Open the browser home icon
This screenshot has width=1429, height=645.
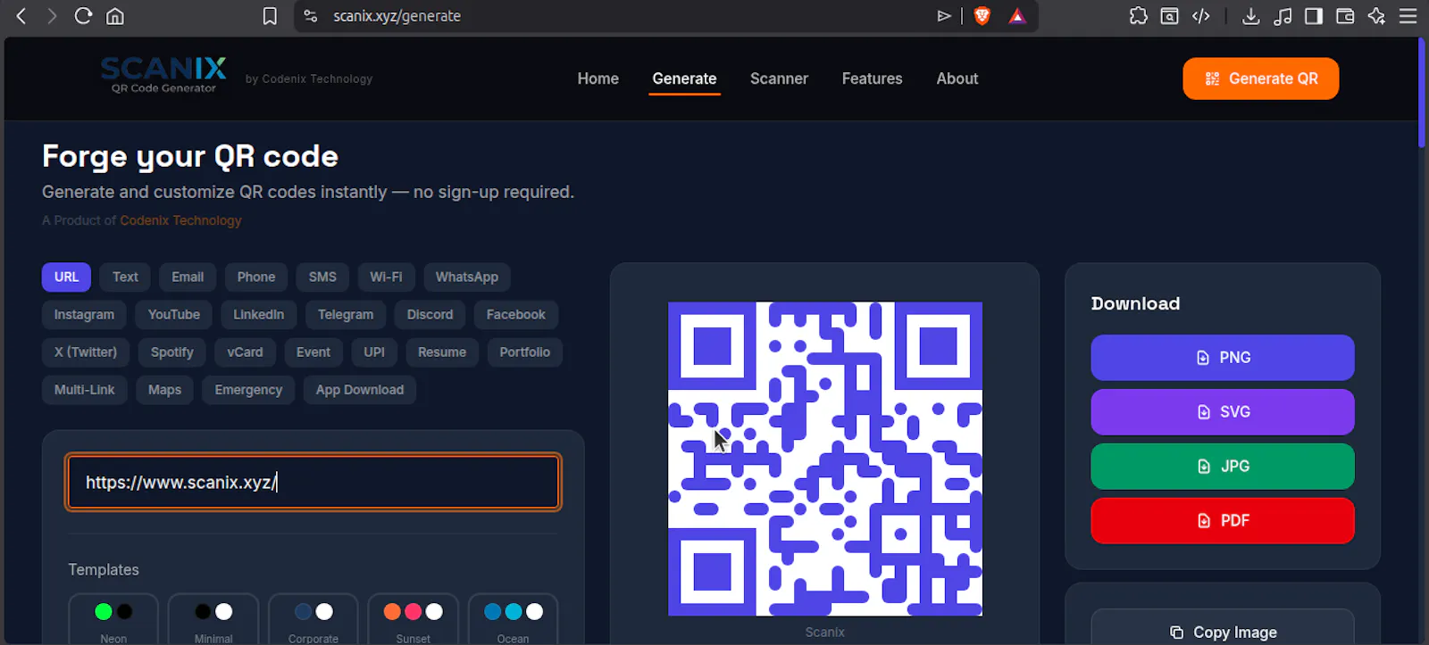click(x=115, y=16)
